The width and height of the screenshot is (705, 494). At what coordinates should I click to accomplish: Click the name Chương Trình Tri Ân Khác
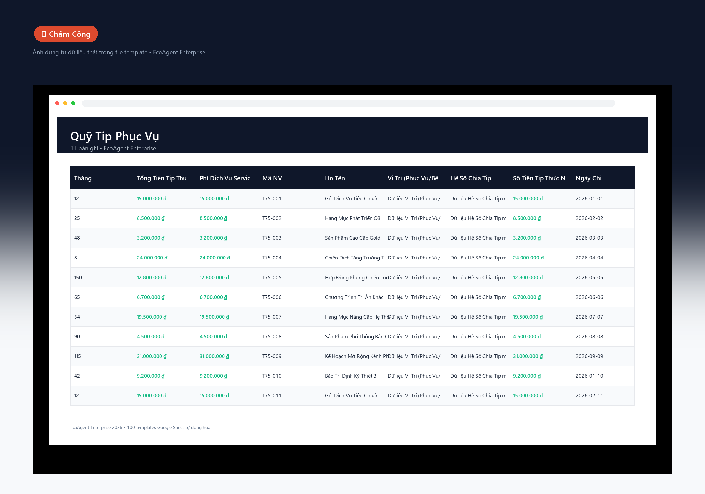[354, 297]
